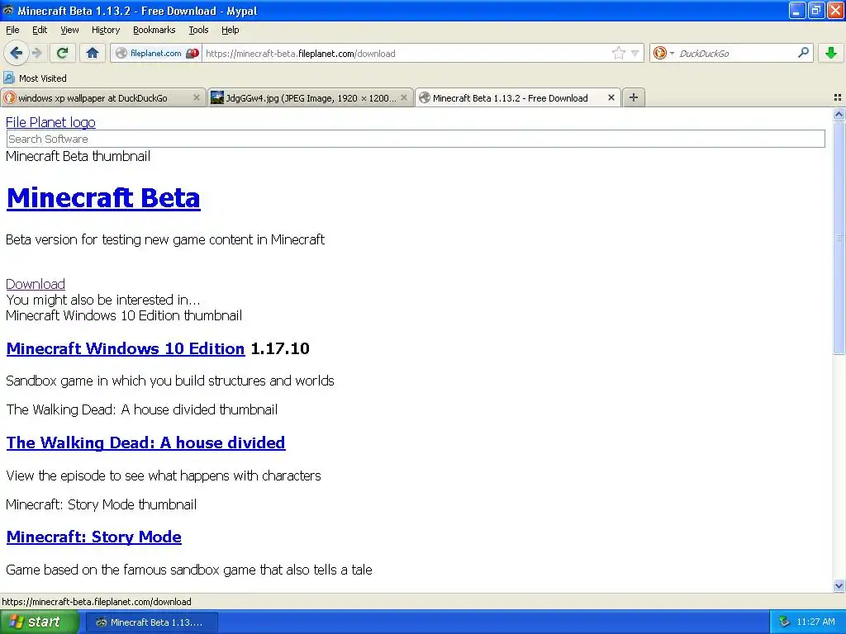Open the View menu

coord(69,30)
